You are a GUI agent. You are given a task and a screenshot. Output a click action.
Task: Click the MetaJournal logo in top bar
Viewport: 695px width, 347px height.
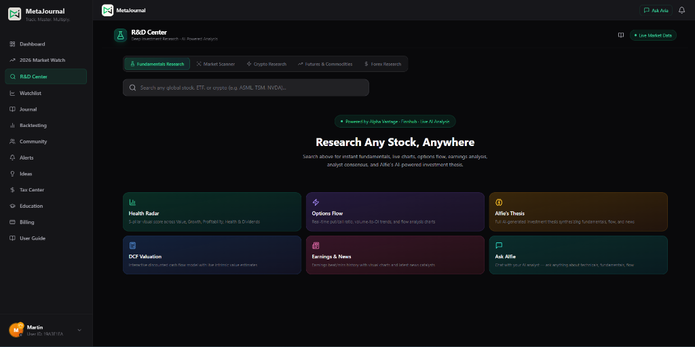[107, 10]
